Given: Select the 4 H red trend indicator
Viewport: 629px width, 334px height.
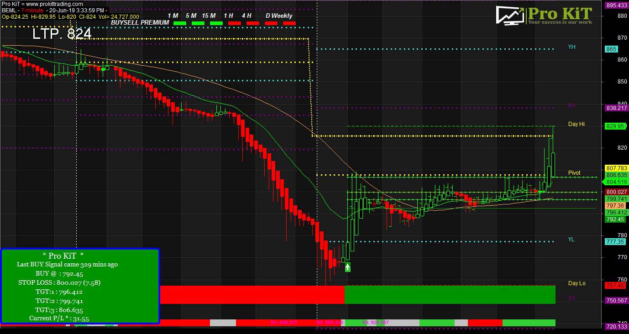Looking at the screenshot, I should [252, 23].
